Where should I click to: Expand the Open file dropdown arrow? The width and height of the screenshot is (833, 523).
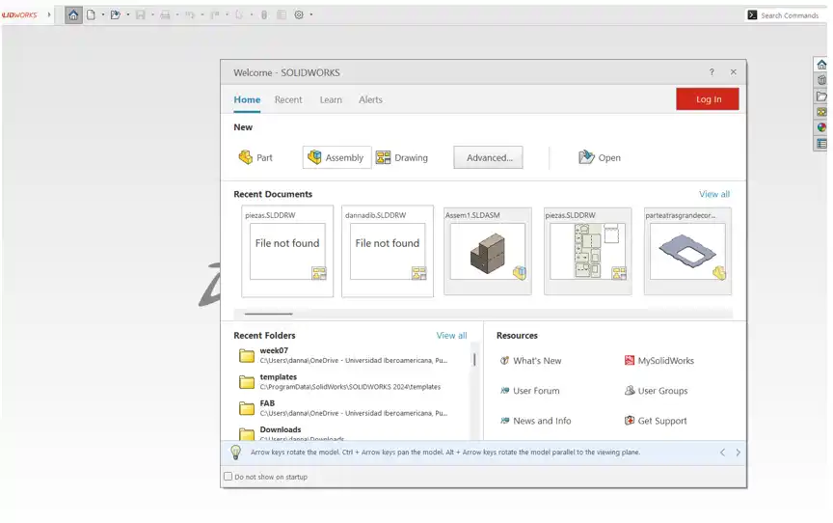(128, 14)
